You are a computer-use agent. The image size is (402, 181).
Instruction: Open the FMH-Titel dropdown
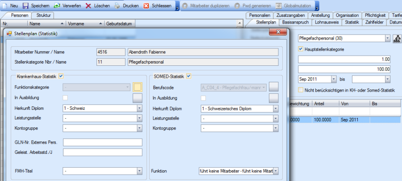point(139,171)
